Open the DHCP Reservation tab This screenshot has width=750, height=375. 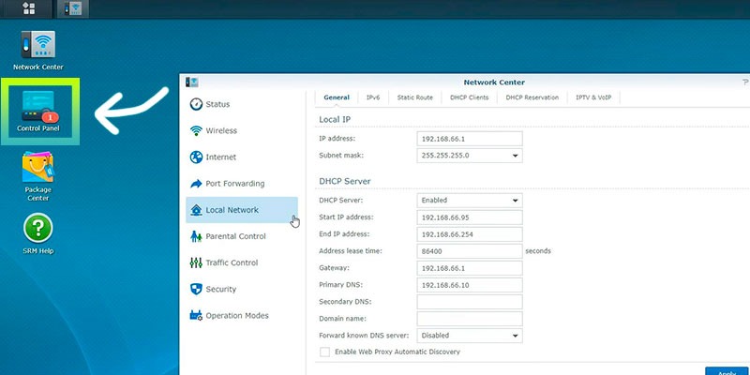coord(532,97)
